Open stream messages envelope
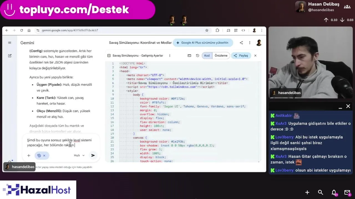This screenshot has width=355, height=199. (347, 192)
